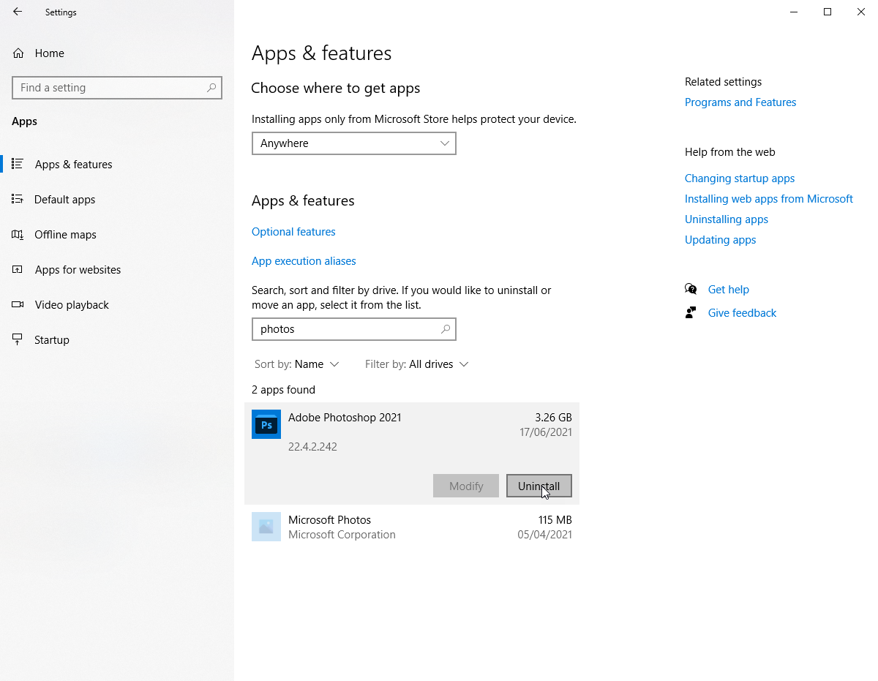This screenshot has height=681, width=878.
Task: Click the Give feedback icon
Action: click(691, 312)
